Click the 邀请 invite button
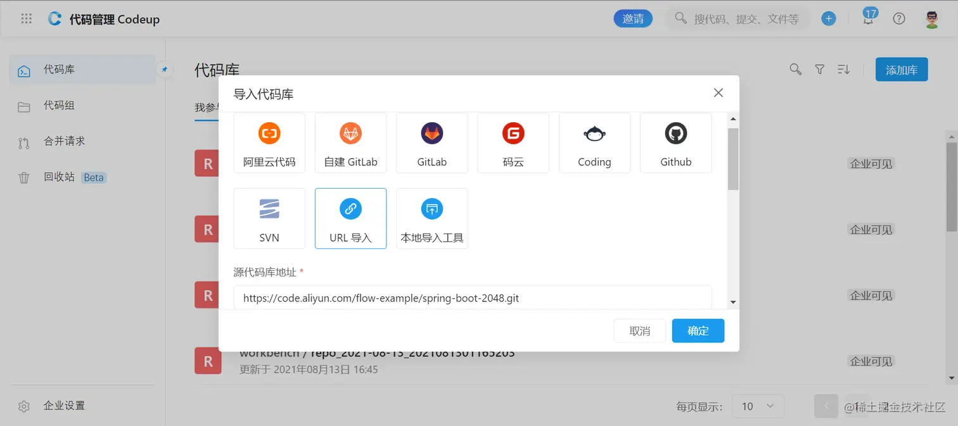This screenshot has height=426, width=958. click(633, 18)
